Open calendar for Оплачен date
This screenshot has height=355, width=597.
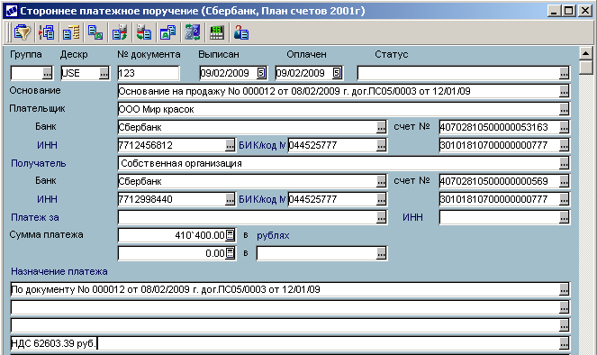click(337, 73)
